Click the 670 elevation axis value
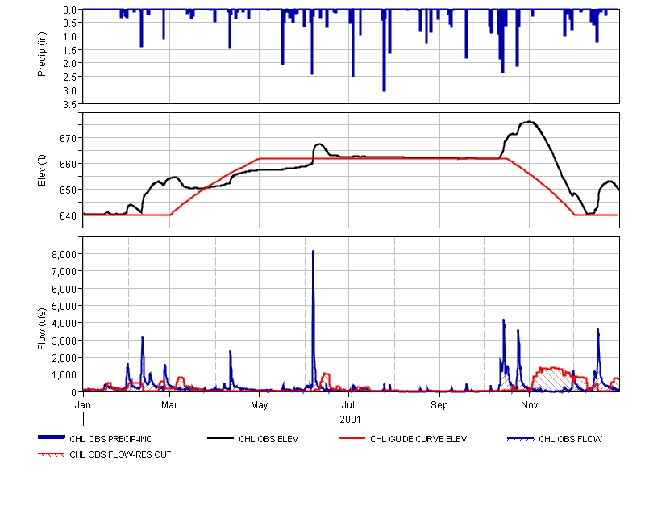This screenshot has width=645, height=506. point(69,138)
